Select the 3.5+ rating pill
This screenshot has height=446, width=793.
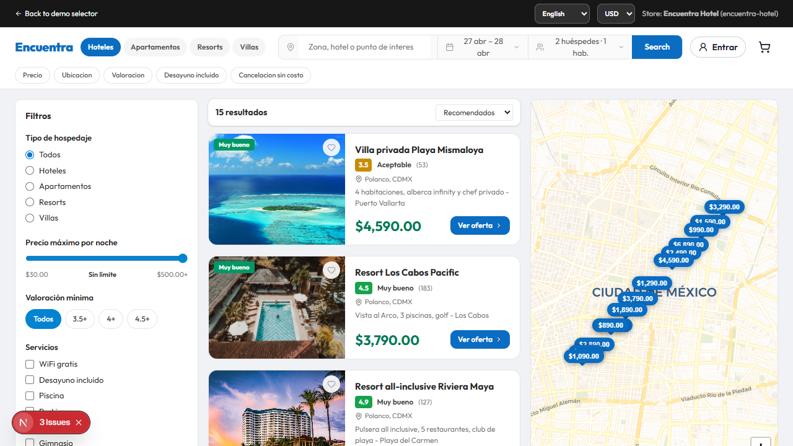80,319
